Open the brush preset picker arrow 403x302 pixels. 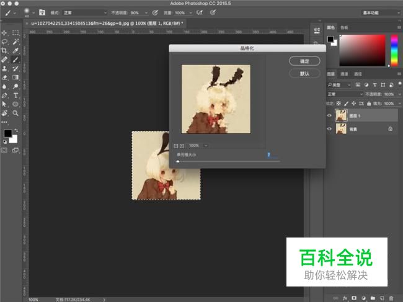pyautogui.click(x=33, y=12)
